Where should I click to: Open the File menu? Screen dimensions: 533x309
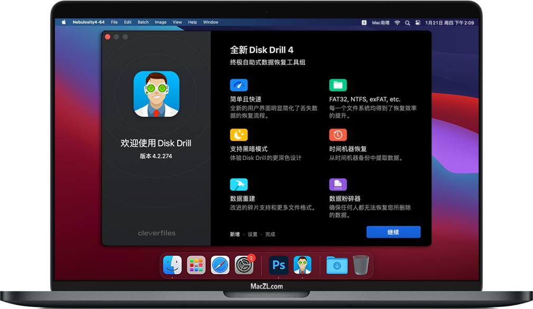pyautogui.click(x=114, y=22)
